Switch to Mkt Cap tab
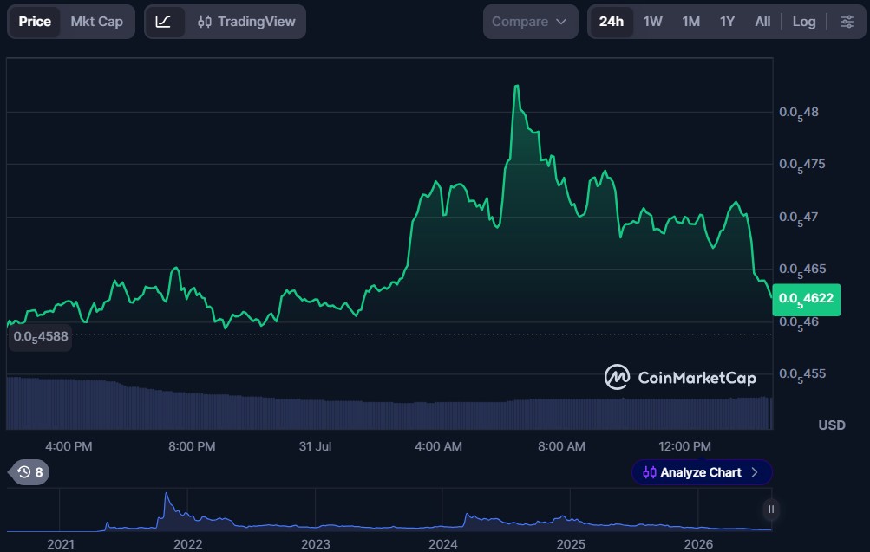The image size is (870, 552). (x=96, y=22)
